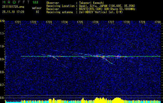This screenshot has height=103, width=163.
Task: Click the long meteor echo trail near 1727
Action: coord(108,61)
